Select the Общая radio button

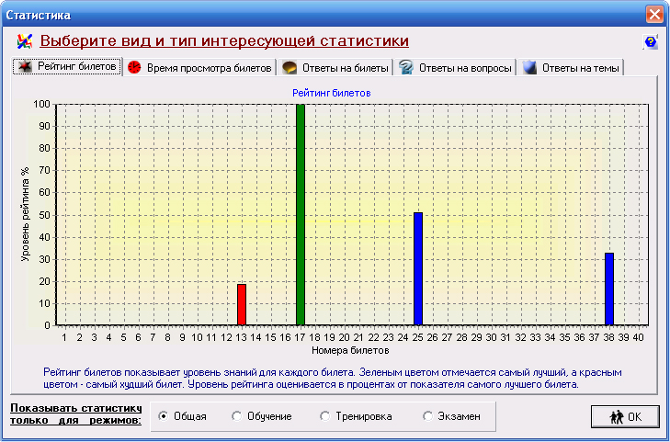click(164, 416)
